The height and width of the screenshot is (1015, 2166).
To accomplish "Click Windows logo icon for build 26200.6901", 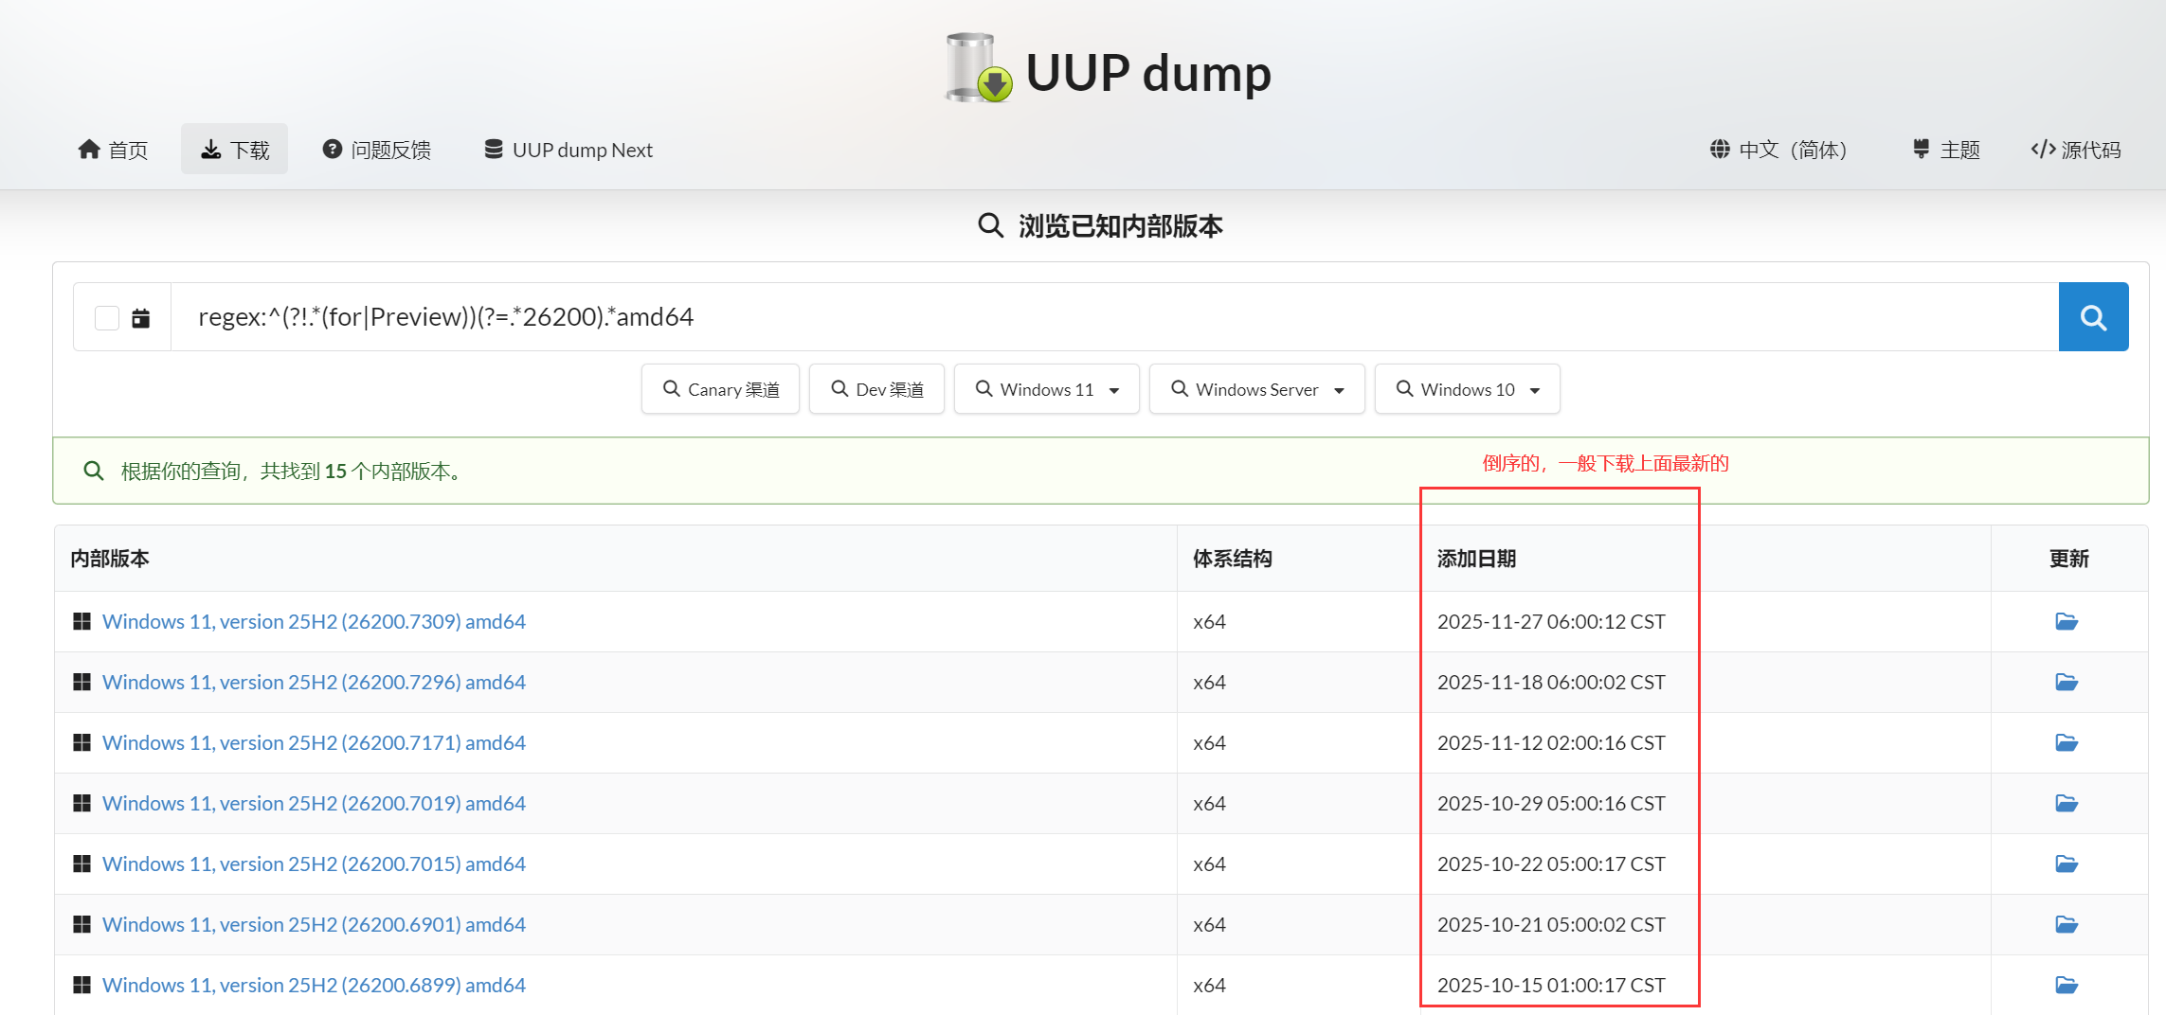I will click(x=82, y=924).
